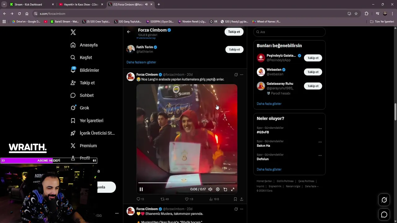Image resolution: width=397 pixels, height=223 pixels.
Task: Open Wheel of Names bookmark
Action: coord(266,22)
